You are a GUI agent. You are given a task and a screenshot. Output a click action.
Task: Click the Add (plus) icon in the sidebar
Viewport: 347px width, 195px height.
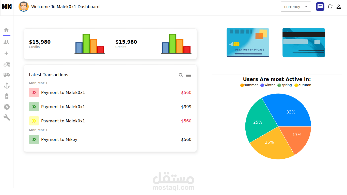[x=6, y=53]
